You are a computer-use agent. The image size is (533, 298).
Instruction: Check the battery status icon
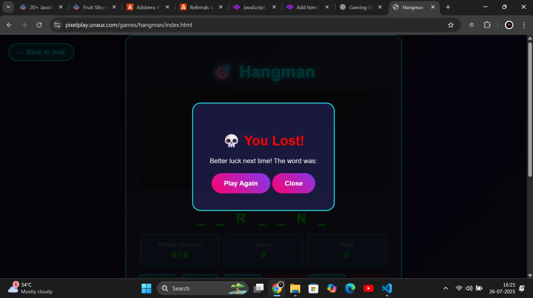click(479, 288)
